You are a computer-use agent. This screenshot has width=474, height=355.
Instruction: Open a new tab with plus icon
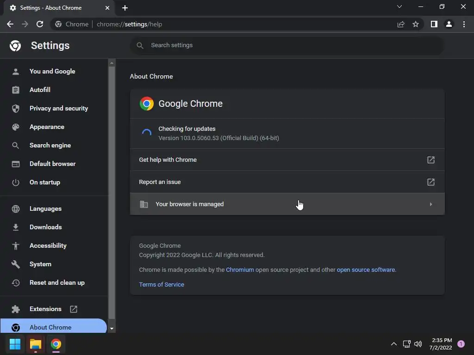(x=125, y=8)
